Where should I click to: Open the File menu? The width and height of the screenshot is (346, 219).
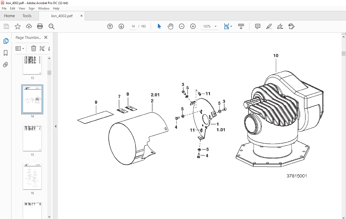[4, 8]
